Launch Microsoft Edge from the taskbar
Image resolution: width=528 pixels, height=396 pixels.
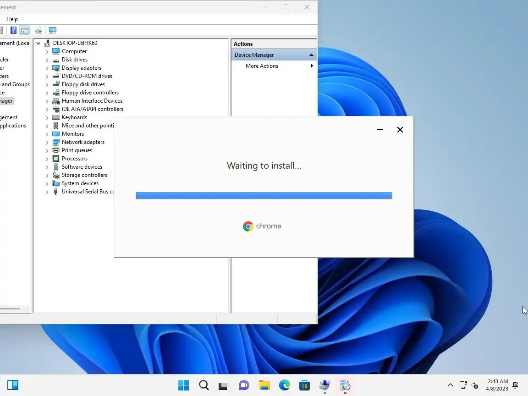285,385
